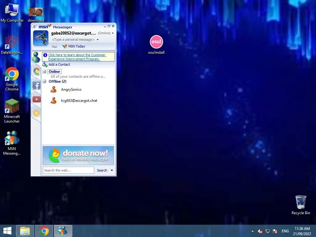The image size is (316, 237).
Task: Select the Minecraft Launcher desktop shortcut
Action: pyautogui.click(x=12, y=111)
